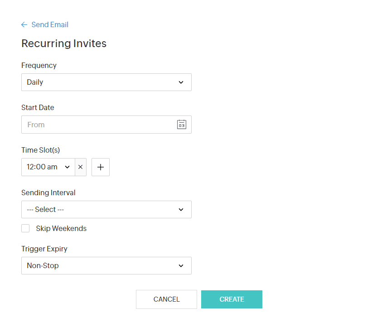Viewport: 372px width, 327px height.
Task: Focus the Start Date From field
Action: (97, 125)
